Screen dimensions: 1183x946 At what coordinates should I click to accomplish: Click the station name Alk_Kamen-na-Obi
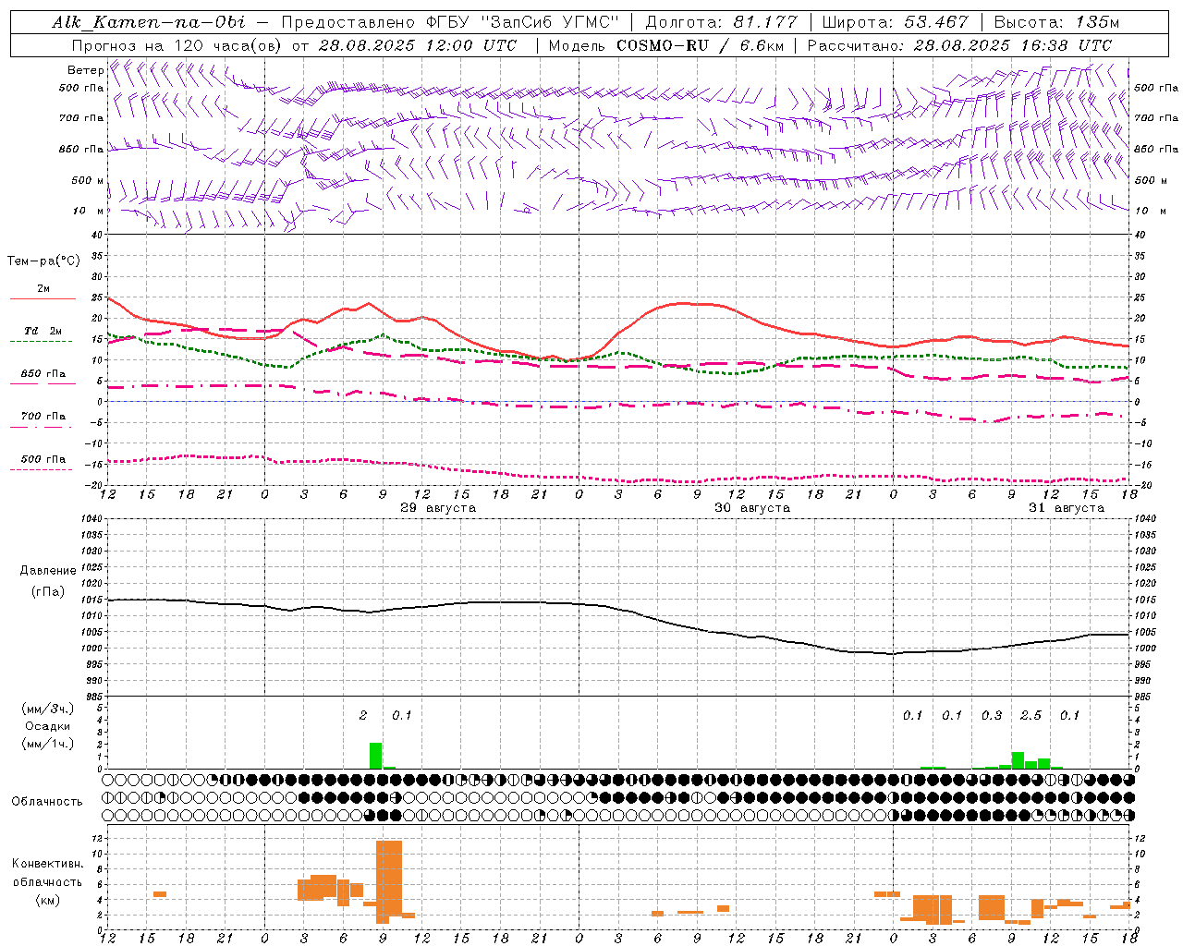pos(149,22)
